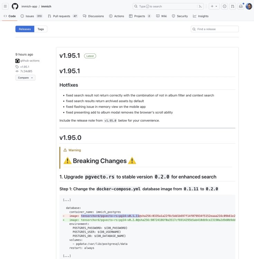Open the command palette icon
254x259 pixels.
coord(200,7)
